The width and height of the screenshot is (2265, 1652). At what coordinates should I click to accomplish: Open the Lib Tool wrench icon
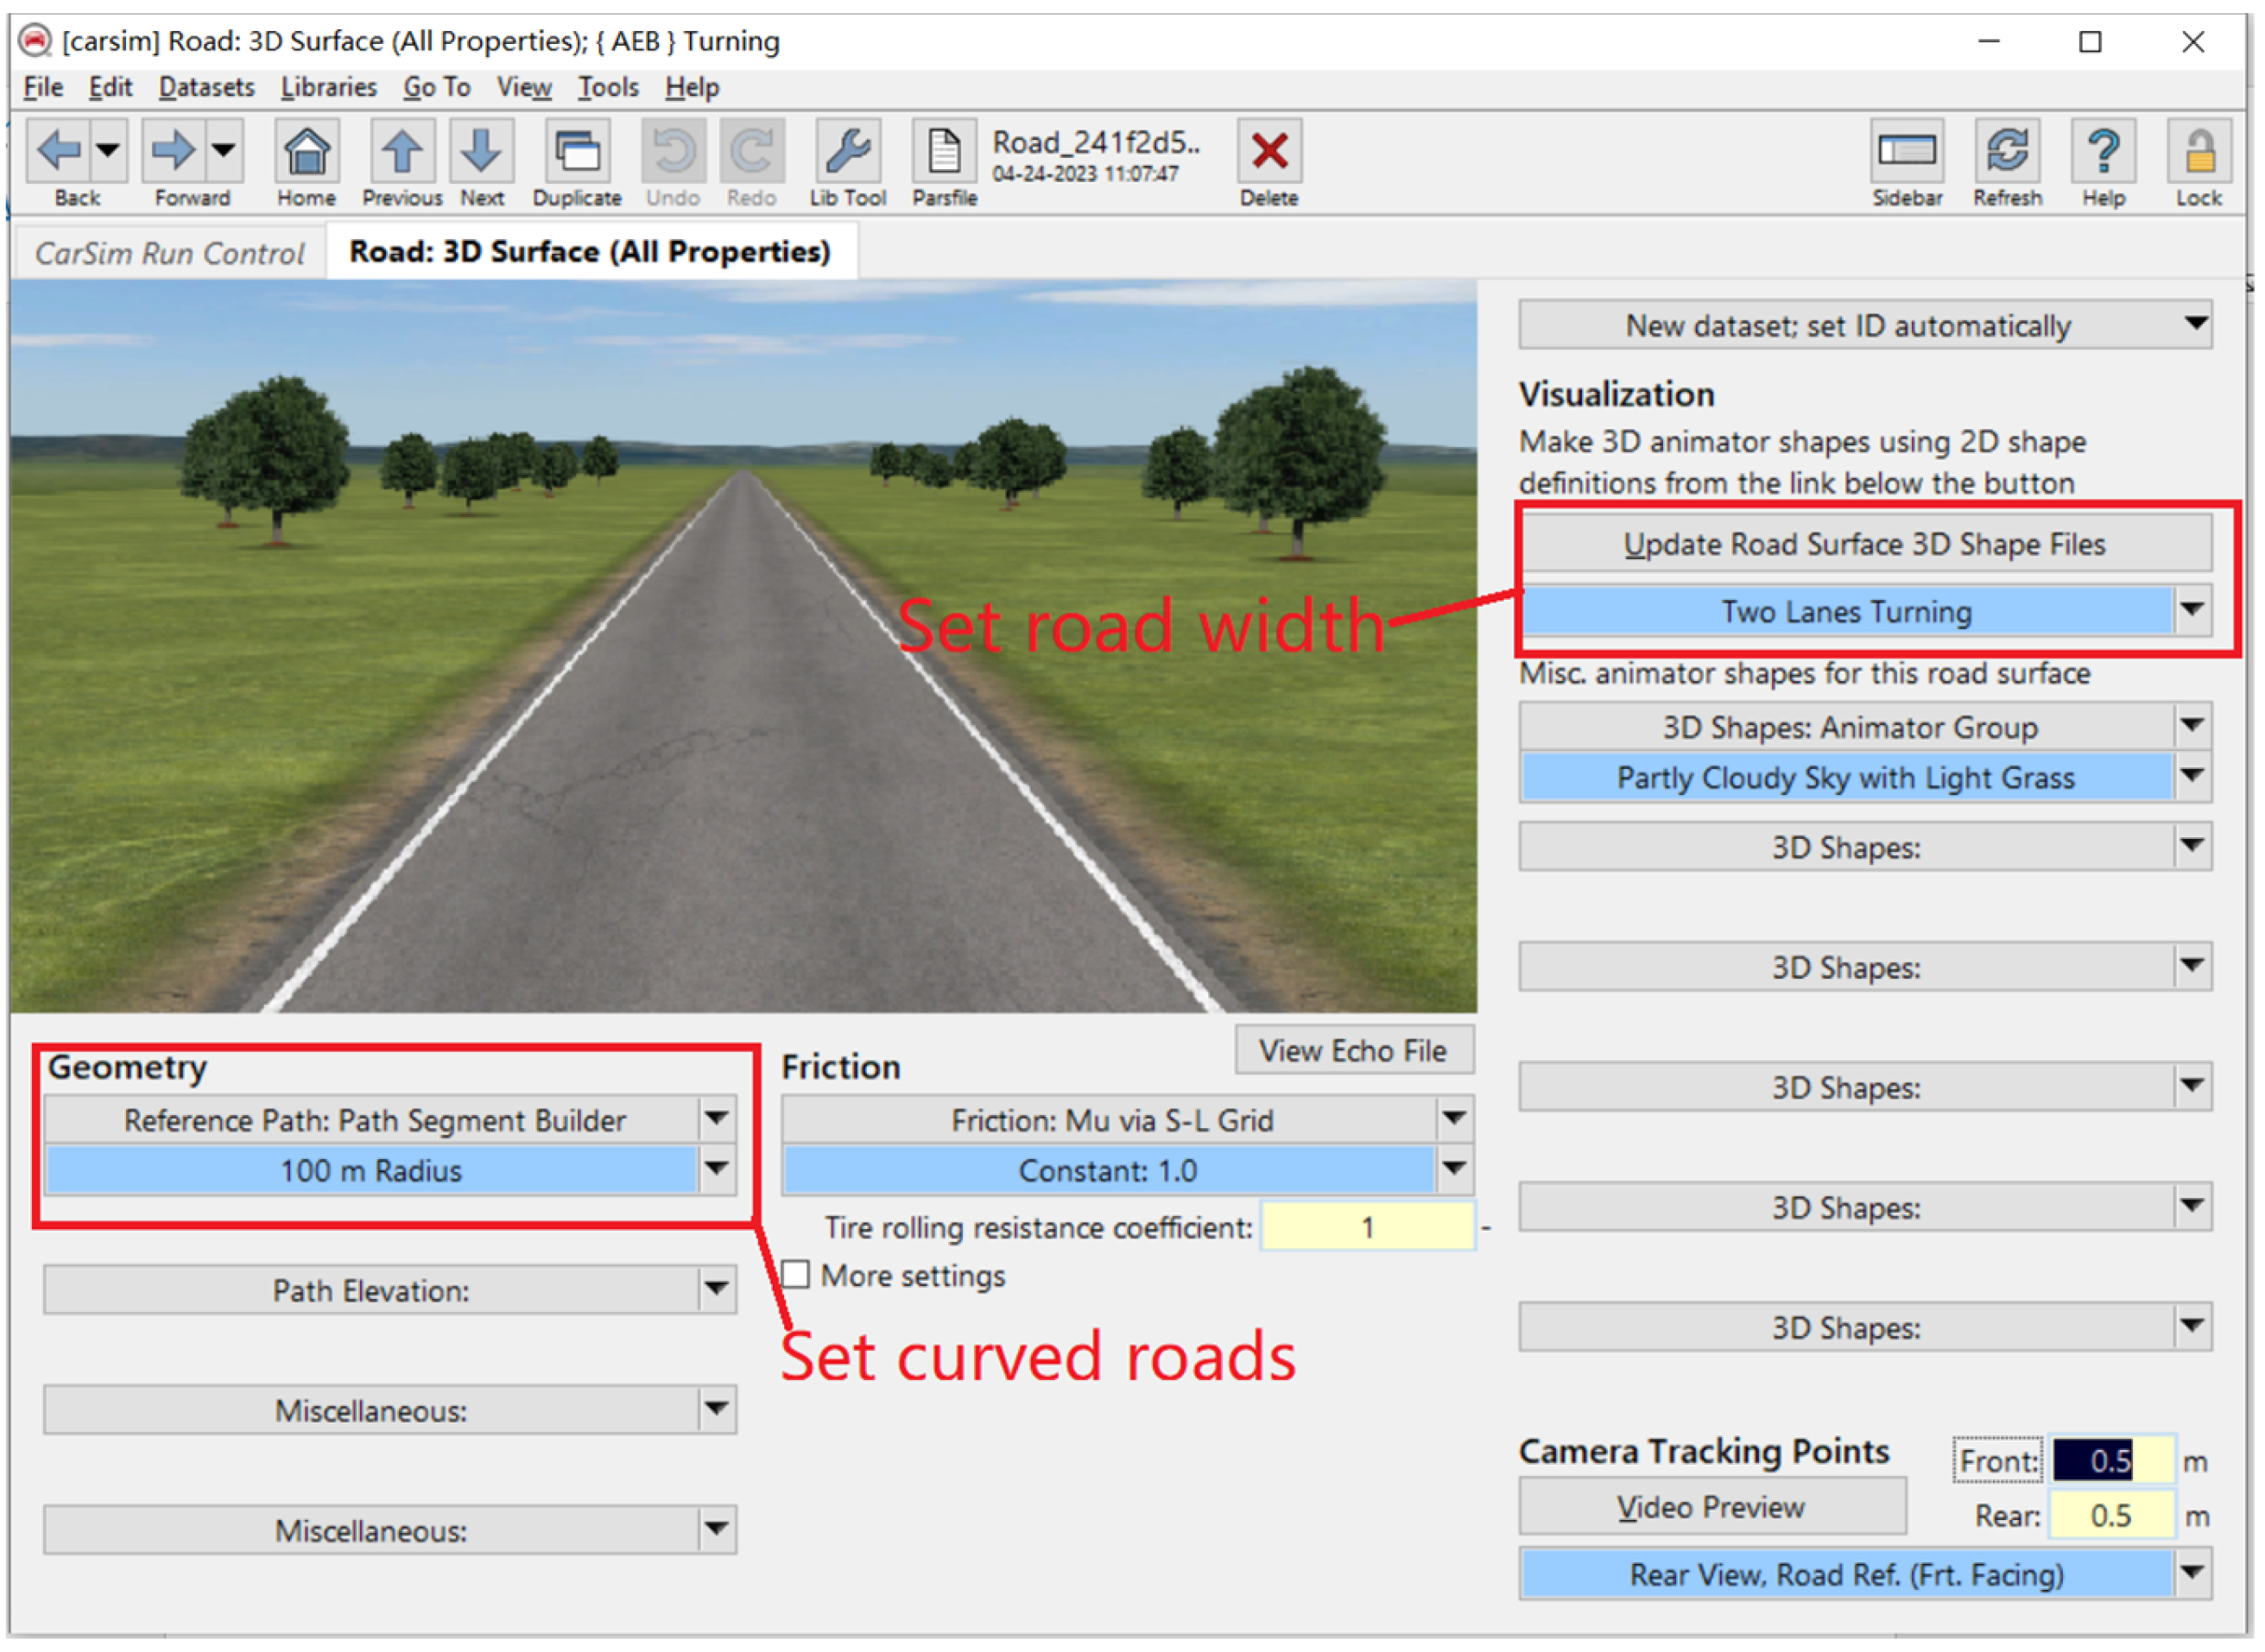(847, 152)
